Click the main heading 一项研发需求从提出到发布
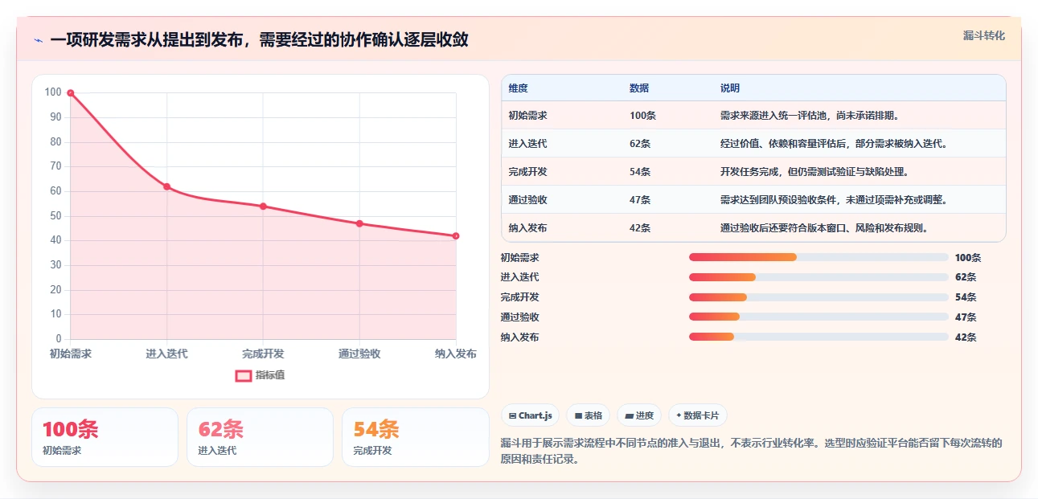The image size is (1038, 499). click(259, 40)
